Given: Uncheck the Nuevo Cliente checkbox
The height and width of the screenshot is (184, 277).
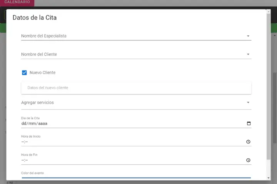Looking at the screenshot, I should (24, 73).
